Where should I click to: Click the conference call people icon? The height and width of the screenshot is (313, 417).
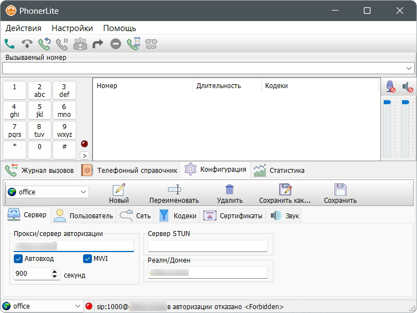click(x=80, y=44)
